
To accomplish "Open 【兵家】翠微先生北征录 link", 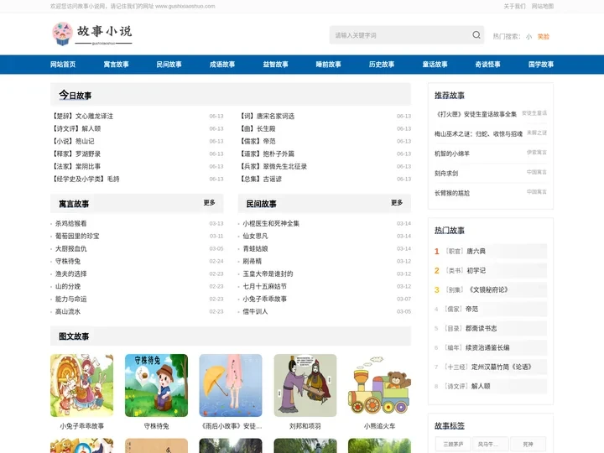I will [x=273, y=166].
